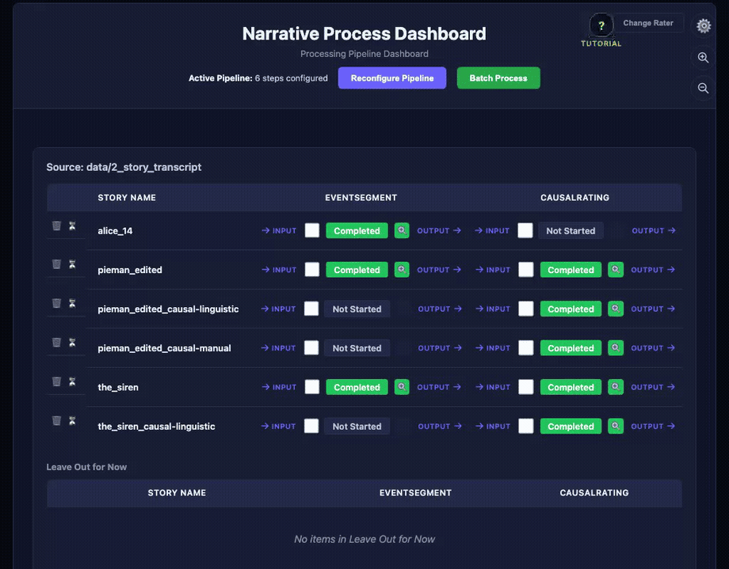Check the_siren EventSegment checkbox
This screenshot has height=569, width=729.
click(x=312, y=387)
